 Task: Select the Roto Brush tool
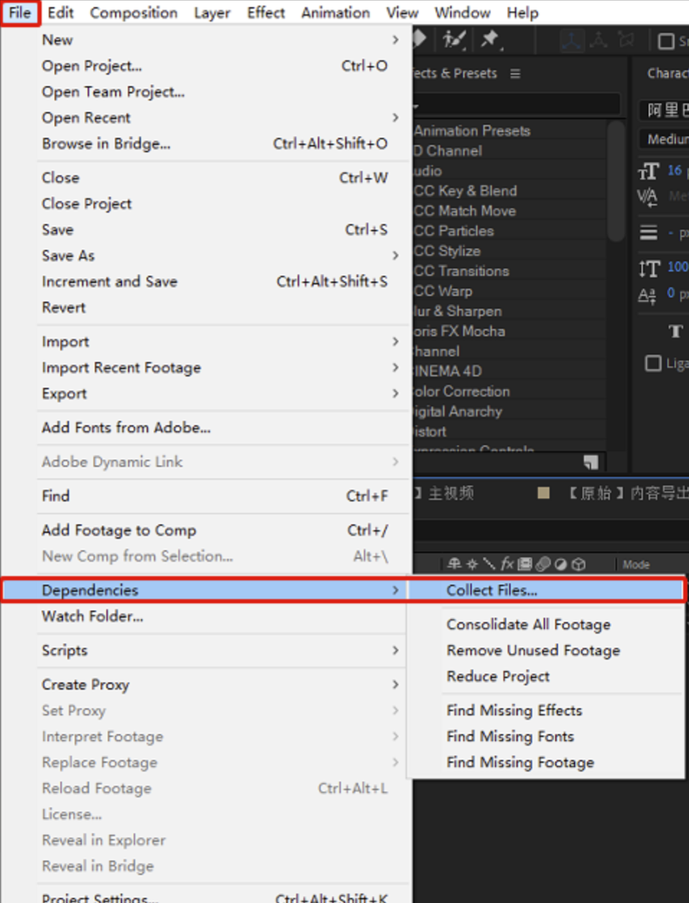click(454, 40)
